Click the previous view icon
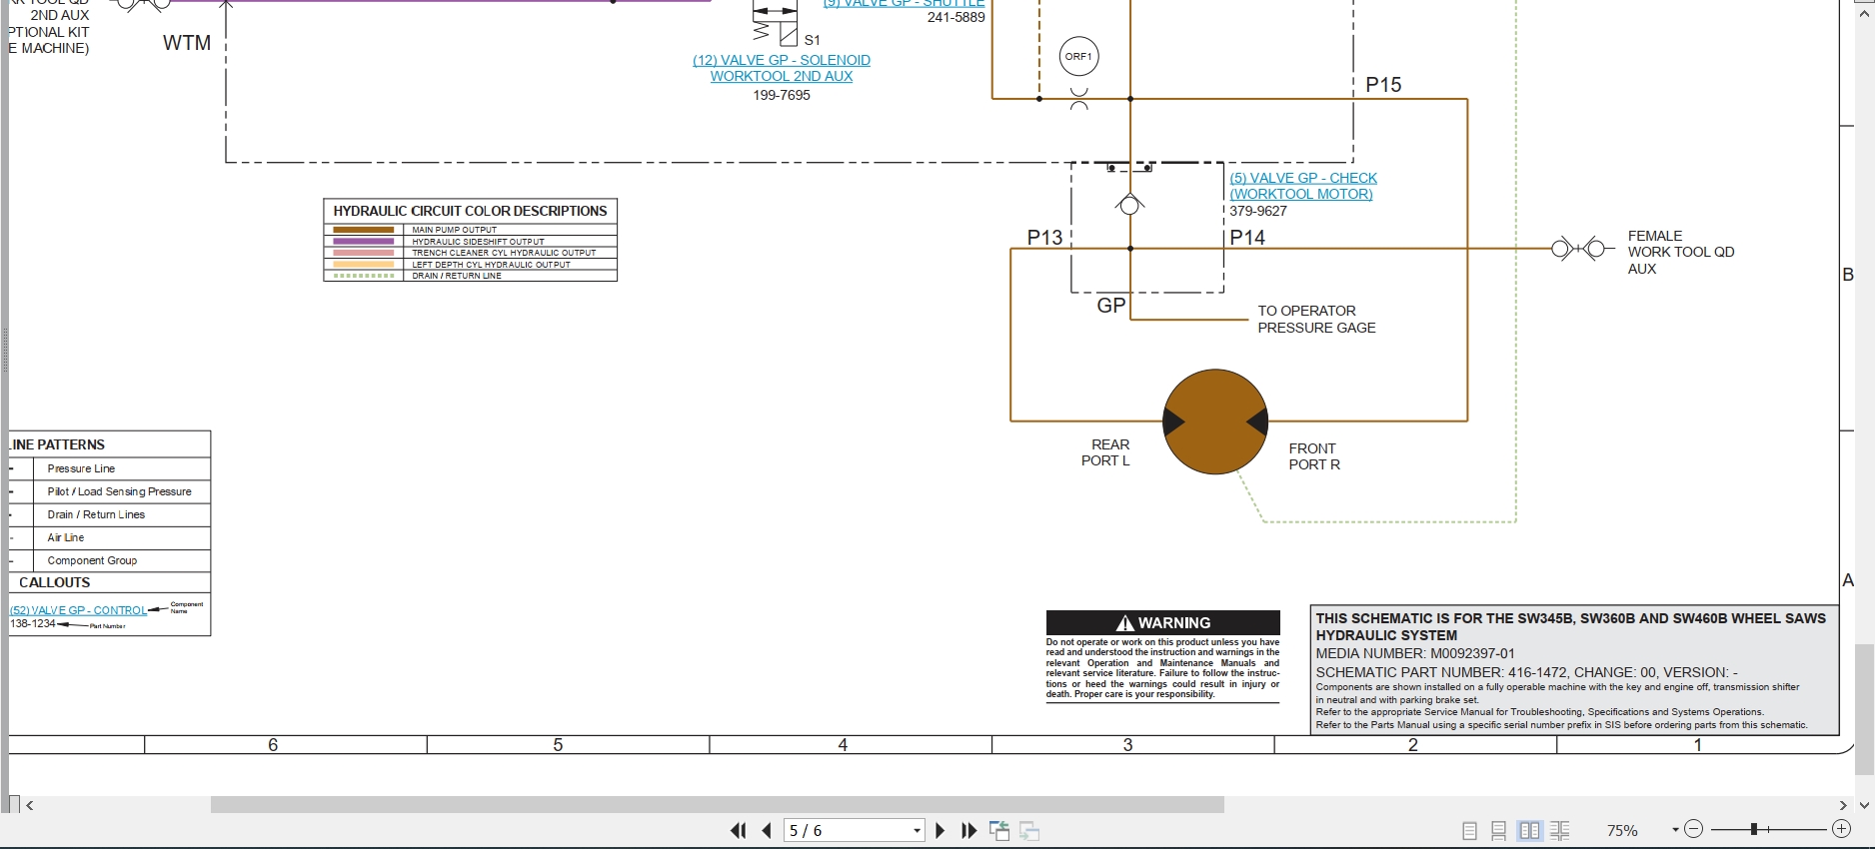1875x849 pixels. (998, 830)
